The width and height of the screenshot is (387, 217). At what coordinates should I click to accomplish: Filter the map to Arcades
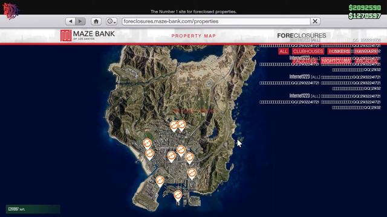366,61
